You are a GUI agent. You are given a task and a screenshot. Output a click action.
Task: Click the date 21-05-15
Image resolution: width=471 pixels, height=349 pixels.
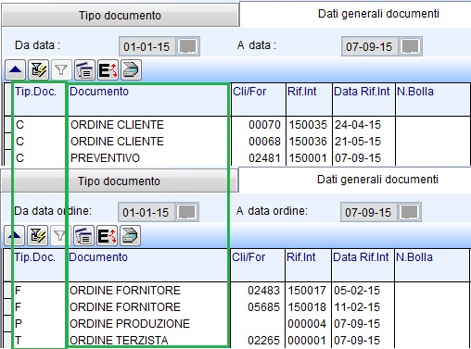point(358,142)
